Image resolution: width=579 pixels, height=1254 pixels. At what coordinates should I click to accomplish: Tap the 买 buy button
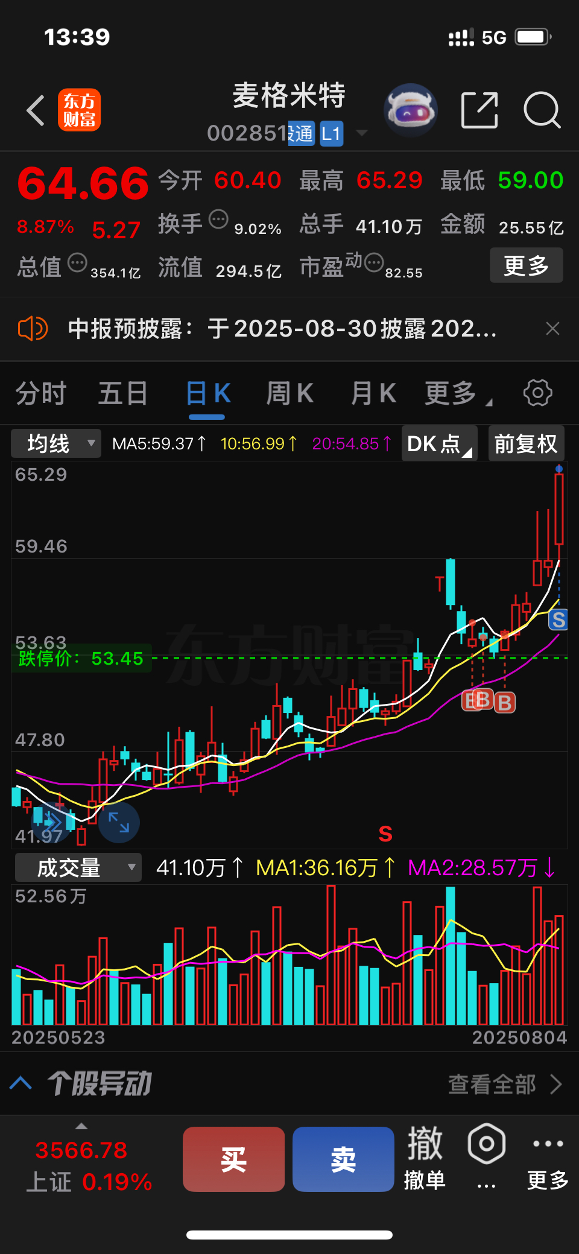[234, 1159]
